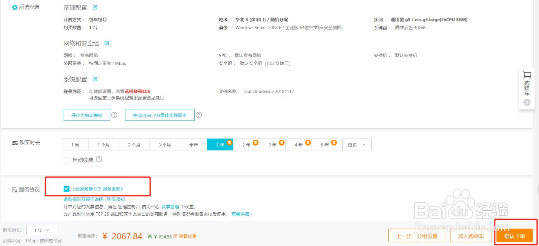Open help tooltip beside 自动续费
The height and width of the screenshot is (246, 539).
click(x=99, y=159)
